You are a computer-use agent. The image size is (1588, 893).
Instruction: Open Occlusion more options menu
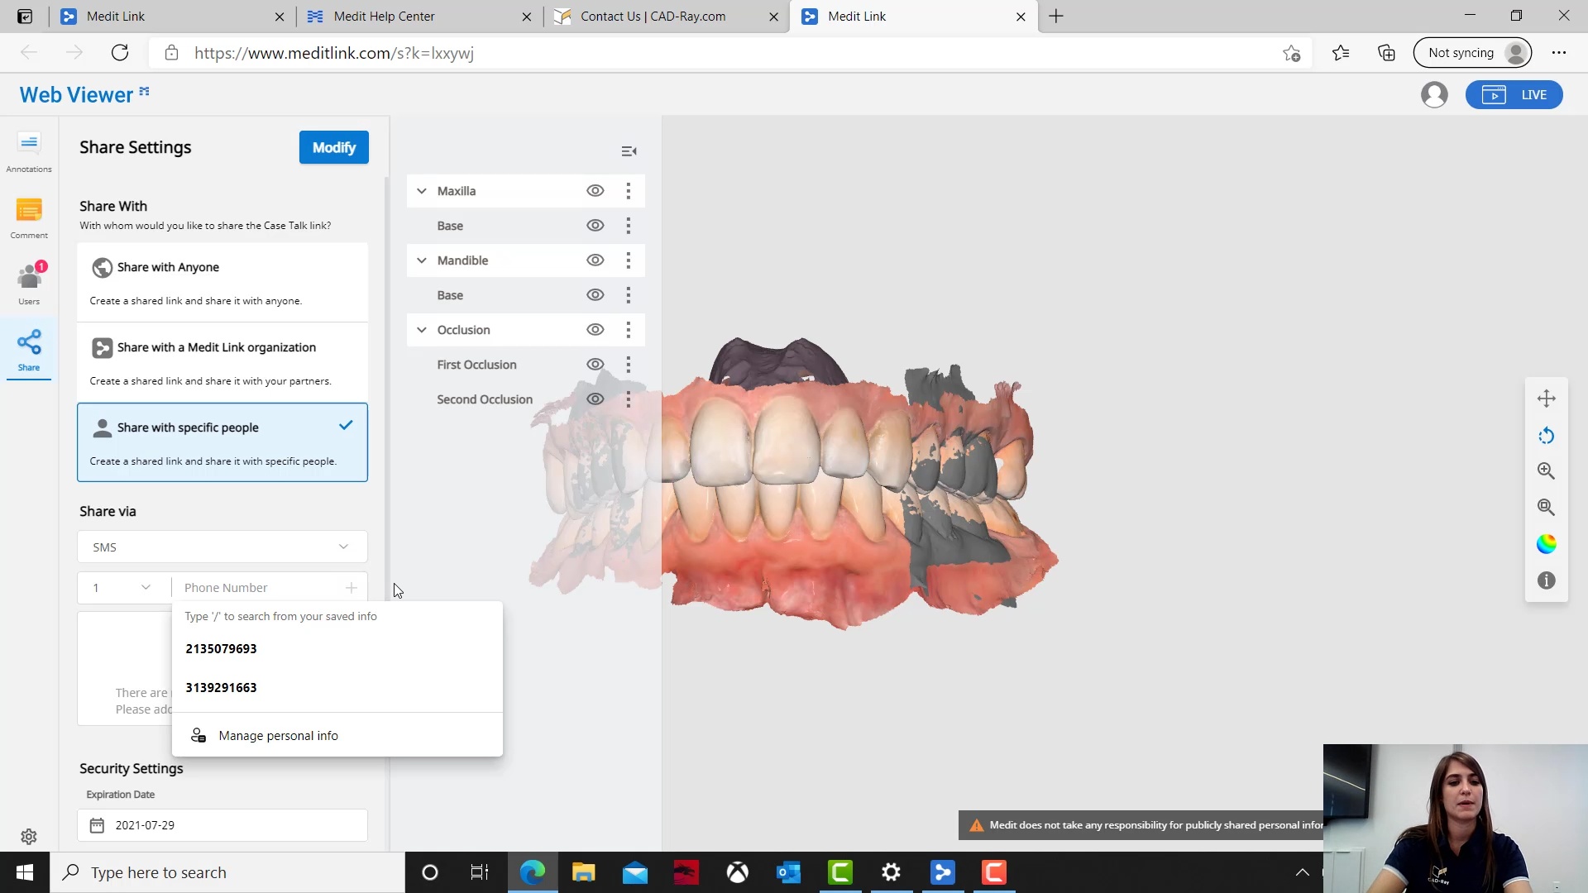pos(629,330)
